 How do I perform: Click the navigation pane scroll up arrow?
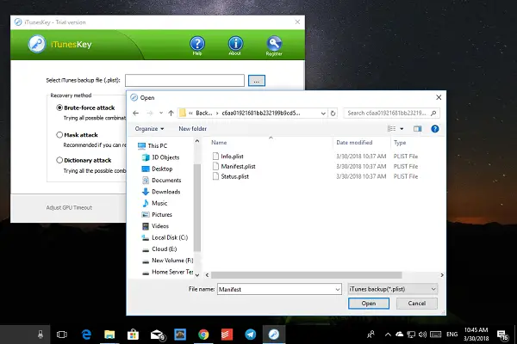[197, 141]
